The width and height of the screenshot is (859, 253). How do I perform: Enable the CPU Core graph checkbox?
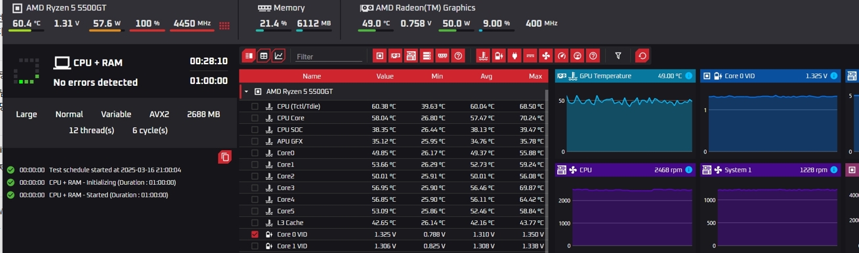255,118
